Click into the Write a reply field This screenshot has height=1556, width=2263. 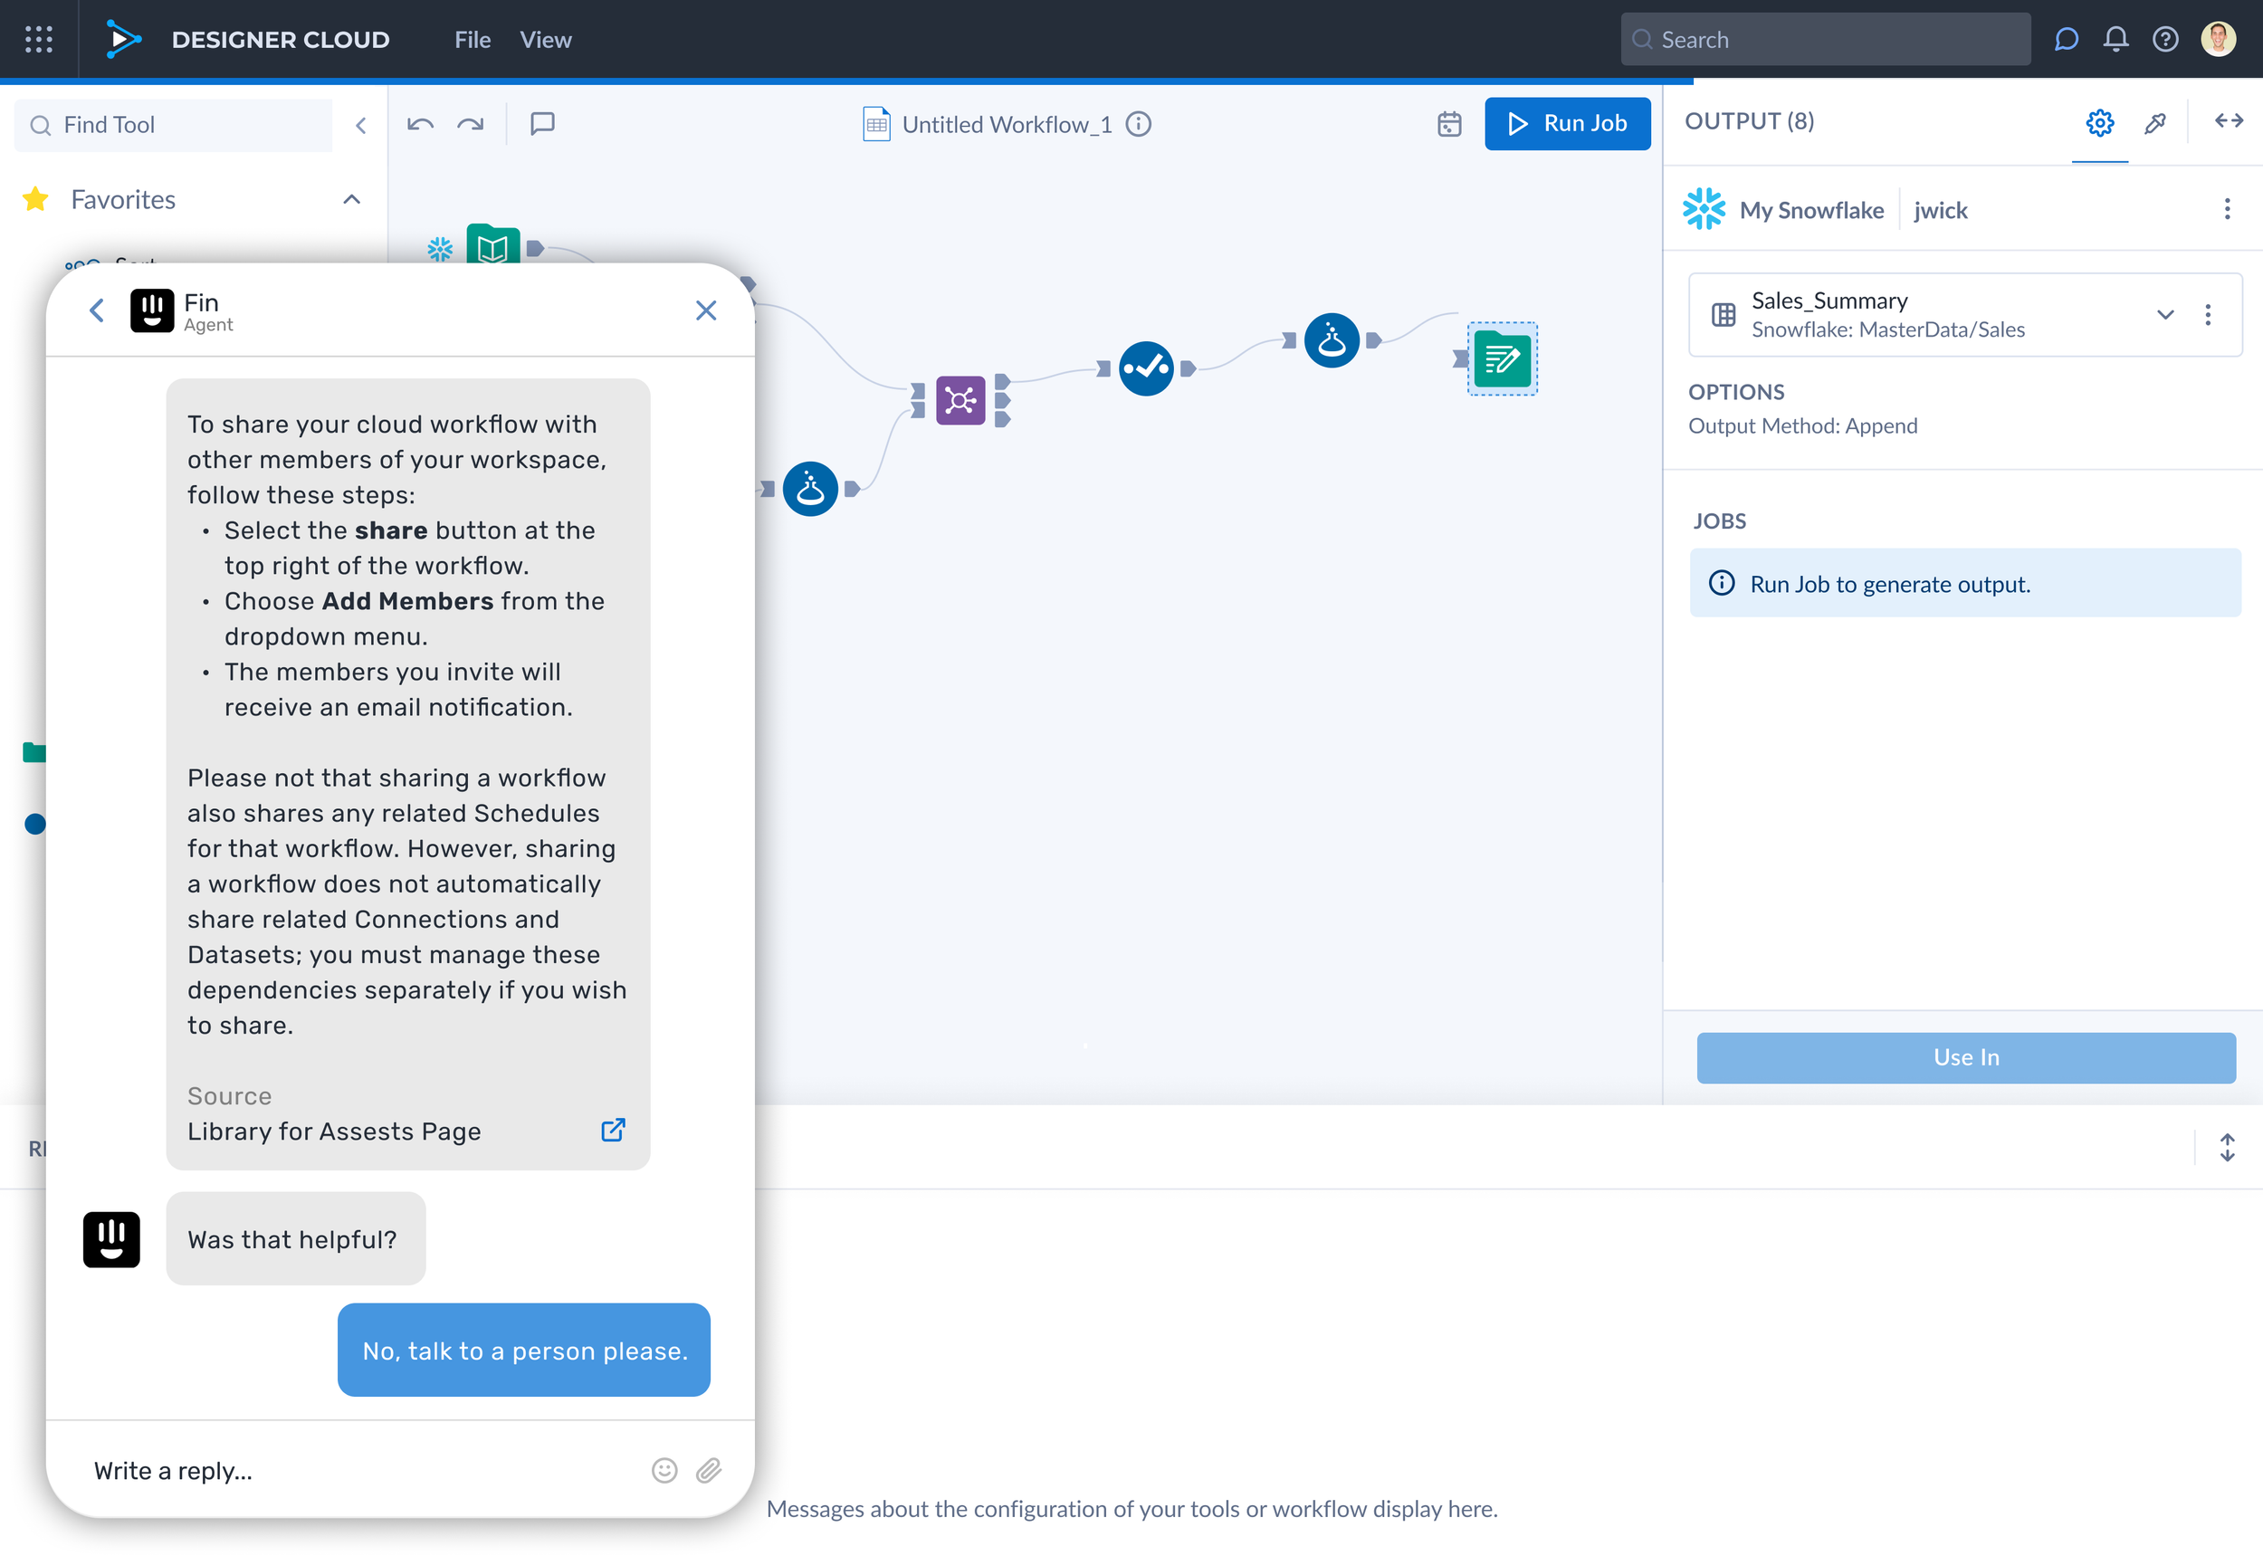click(x=361, y=1470)
